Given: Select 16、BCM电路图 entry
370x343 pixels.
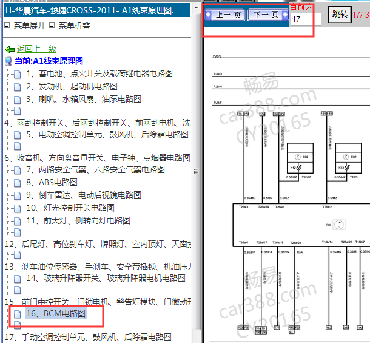Looking at the screenshot, I should (x=56, y=313).
